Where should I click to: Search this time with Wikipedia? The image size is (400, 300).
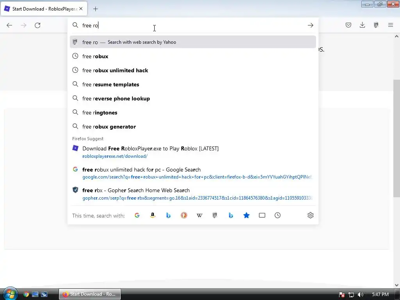tap(200, 215)
